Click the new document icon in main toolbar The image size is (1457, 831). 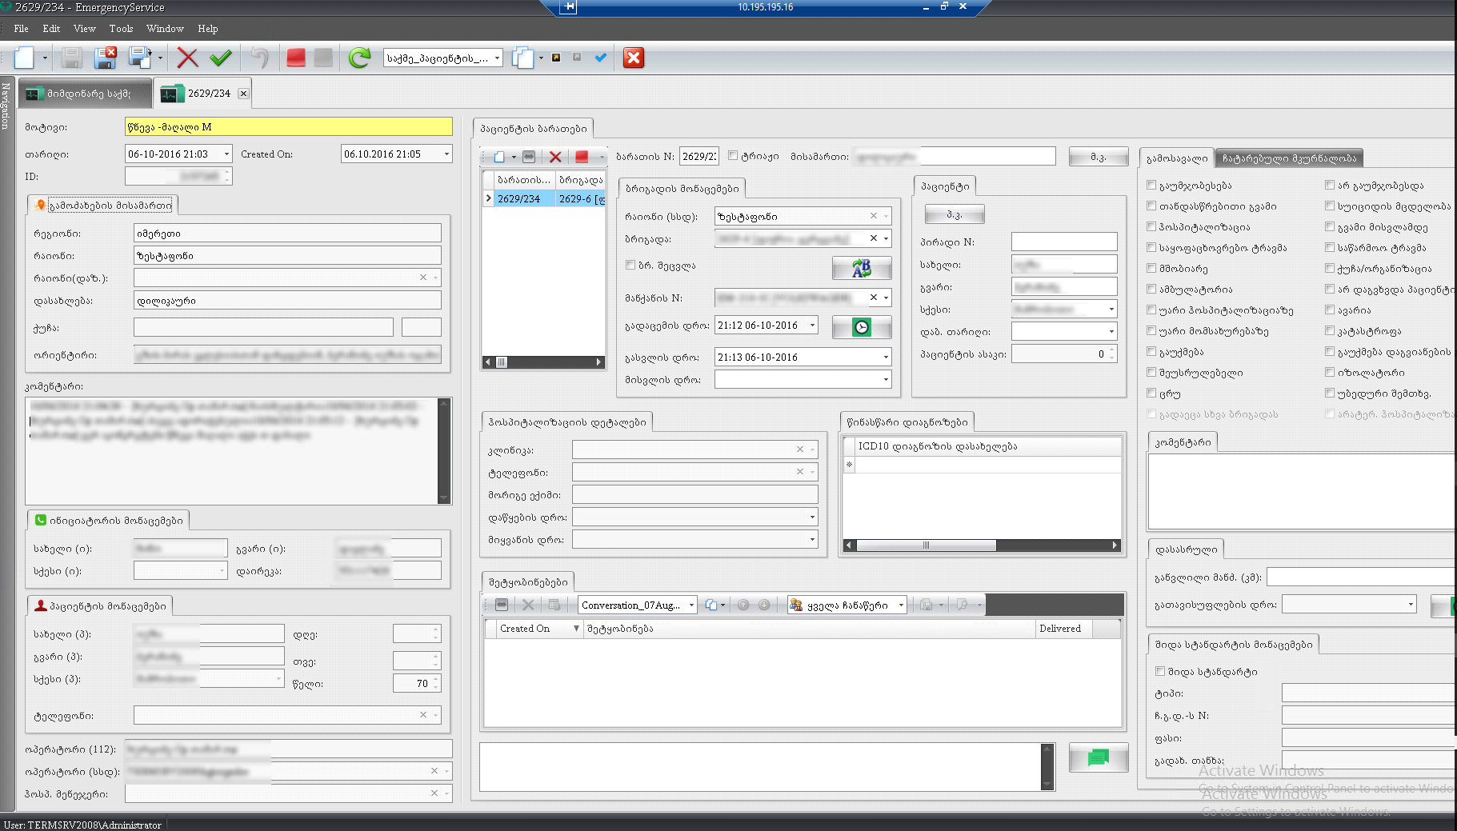click(24, 58)
